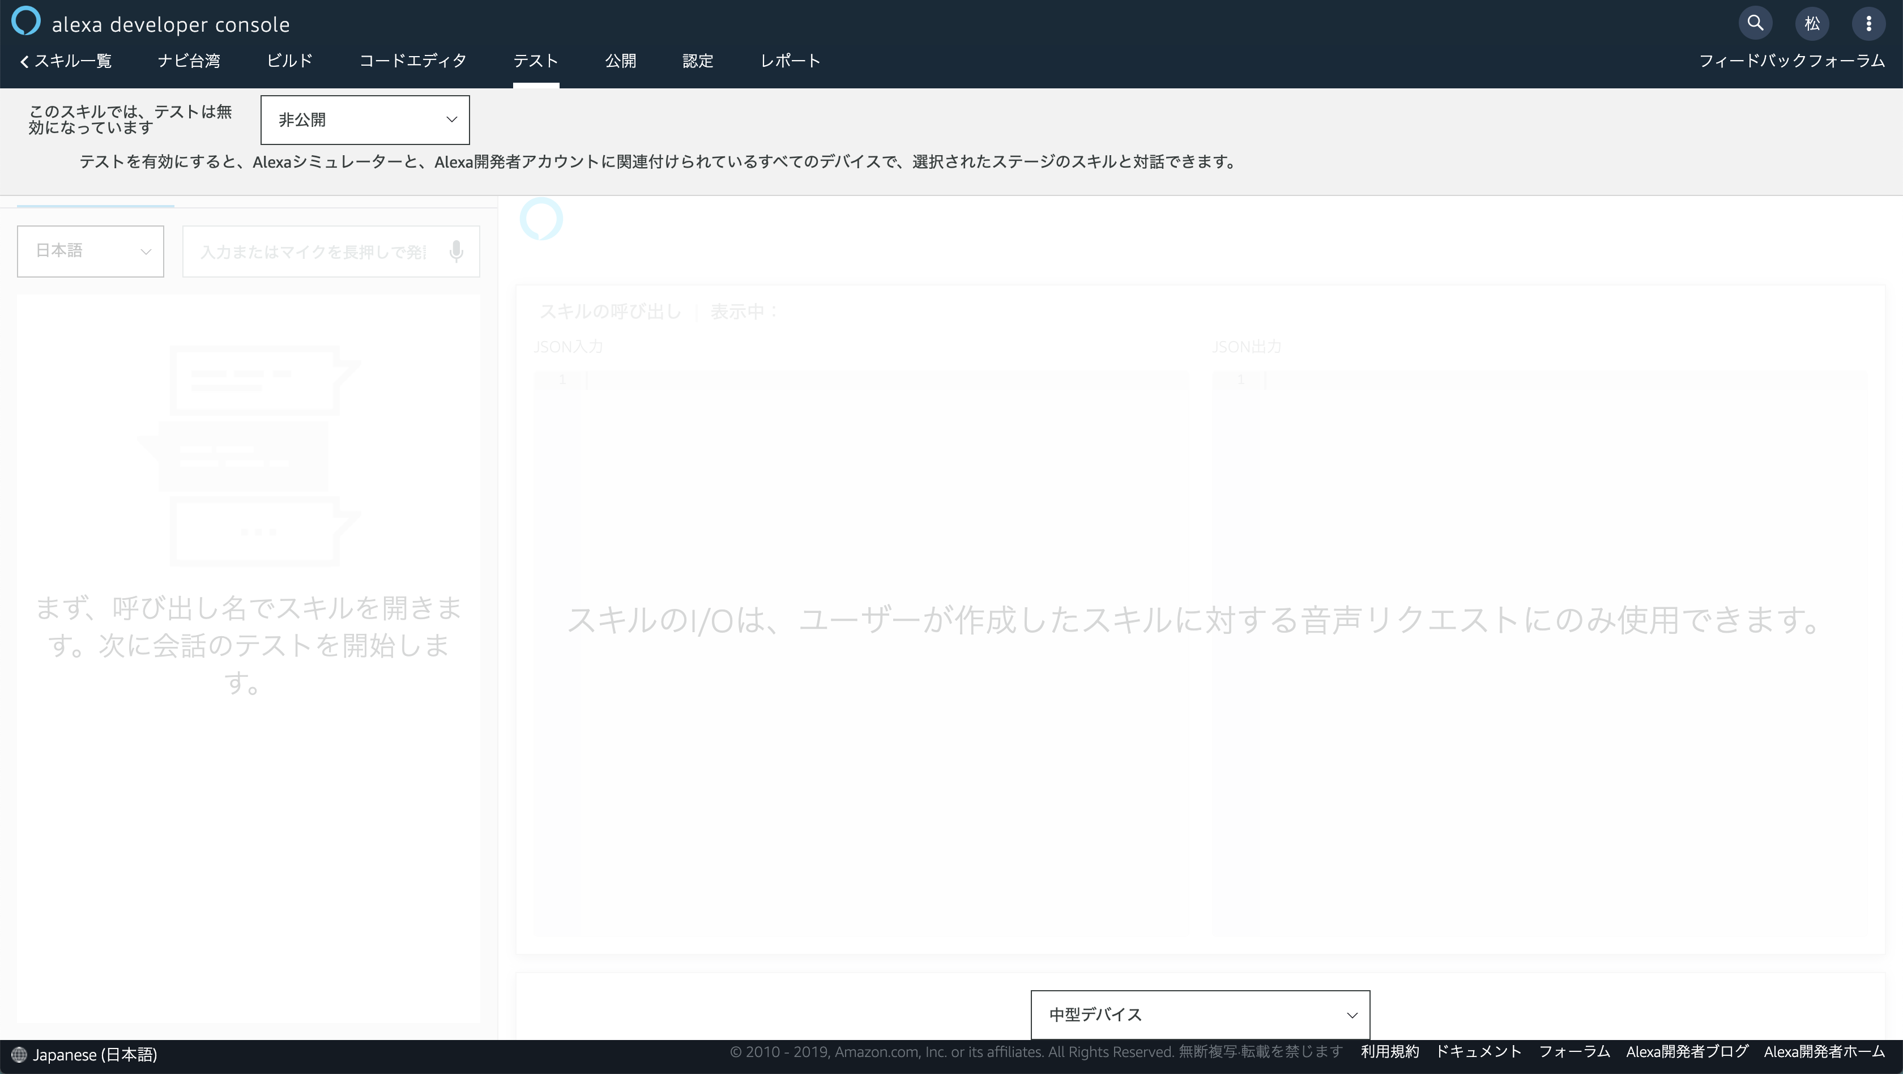Change console language Japanese (日本語)
The height and width of the screenshot is (1074, 1903).
(x=95, y=1055)
